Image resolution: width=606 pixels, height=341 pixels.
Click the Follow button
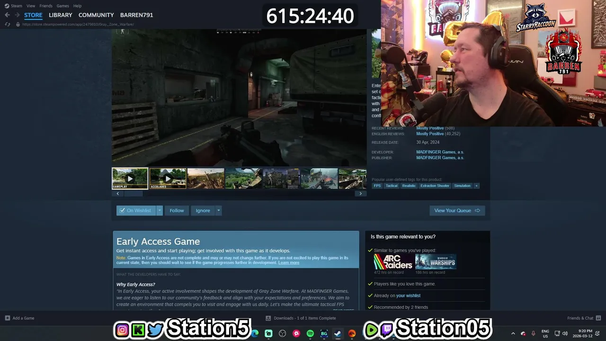[177, 210]
